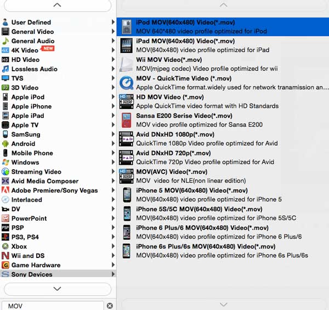Image resolution: width=329 pixels, height=310 pixels.
Task: Expand the General Video submenu arrow
Action: [x=113, y=31]
